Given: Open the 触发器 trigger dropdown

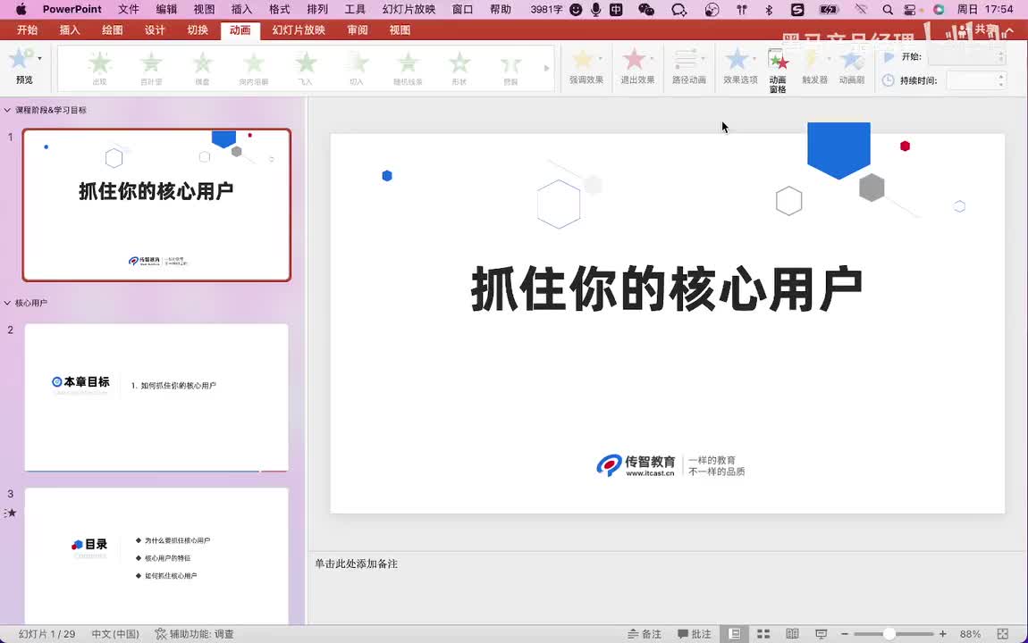Looking at the screenshot, I should point(815,67).
